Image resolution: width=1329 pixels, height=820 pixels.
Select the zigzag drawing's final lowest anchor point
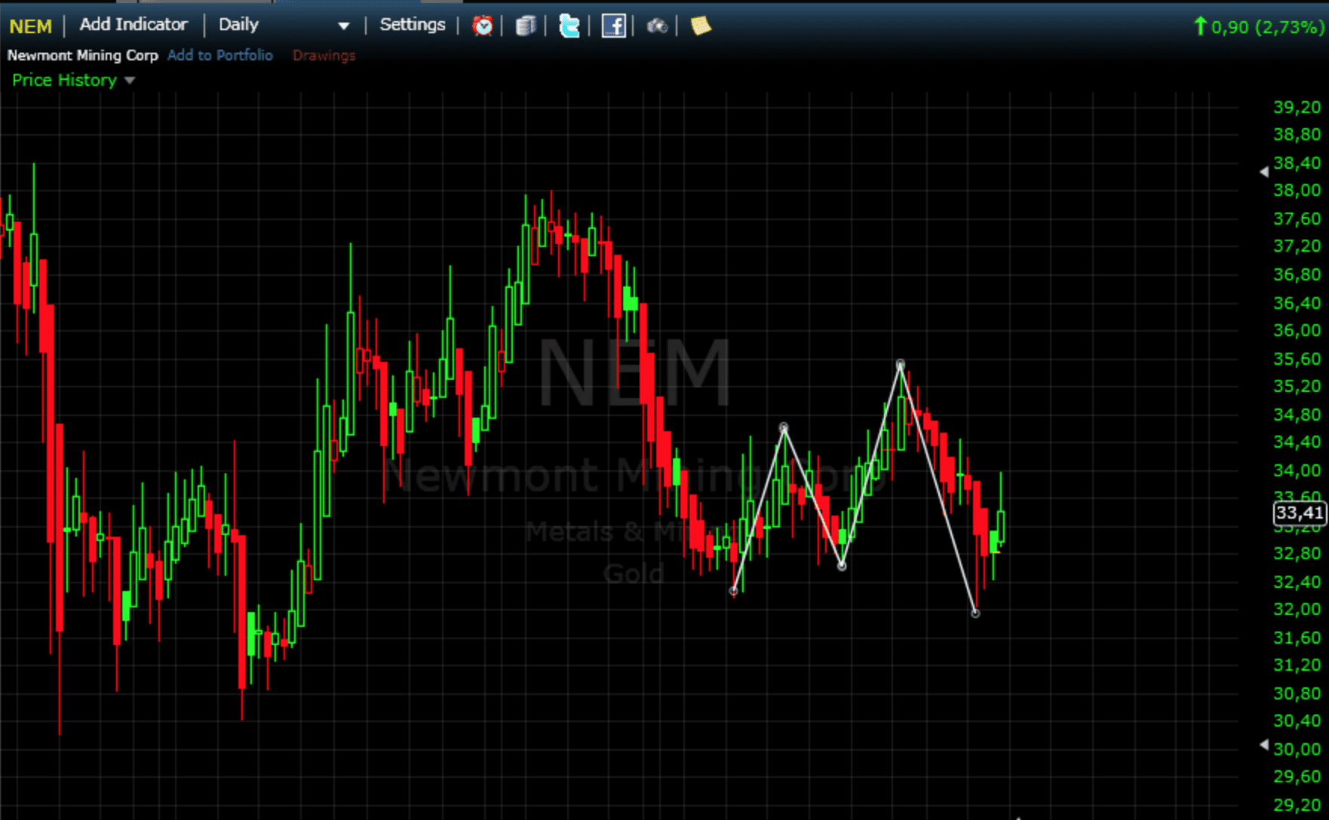tap(975, 613)
